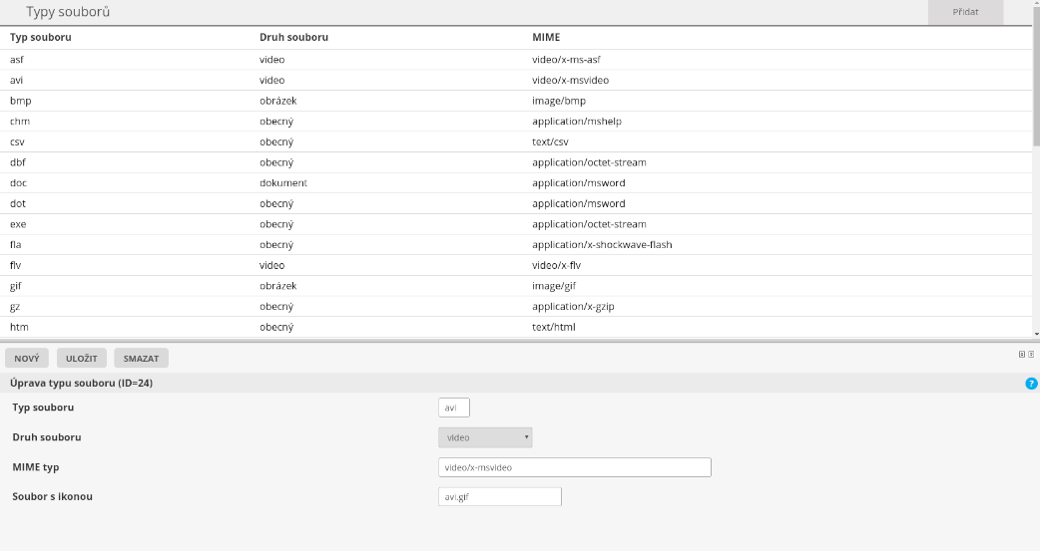Click the scrollbar down arrow of the table

[1036, 334]
